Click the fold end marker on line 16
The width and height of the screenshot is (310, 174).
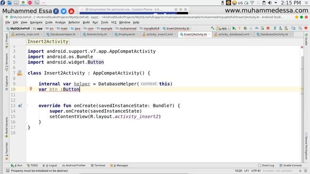26,122
